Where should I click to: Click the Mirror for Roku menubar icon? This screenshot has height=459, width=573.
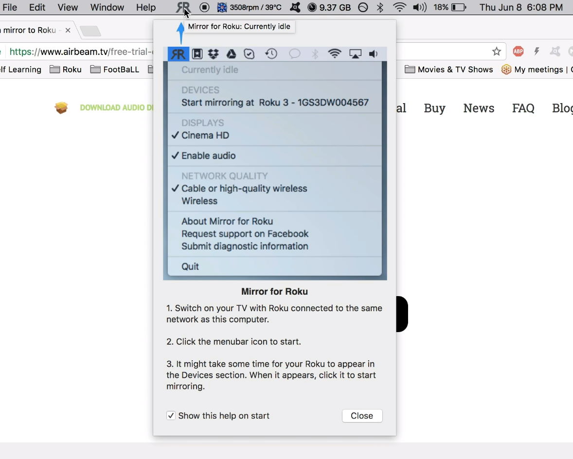point(182,7)
